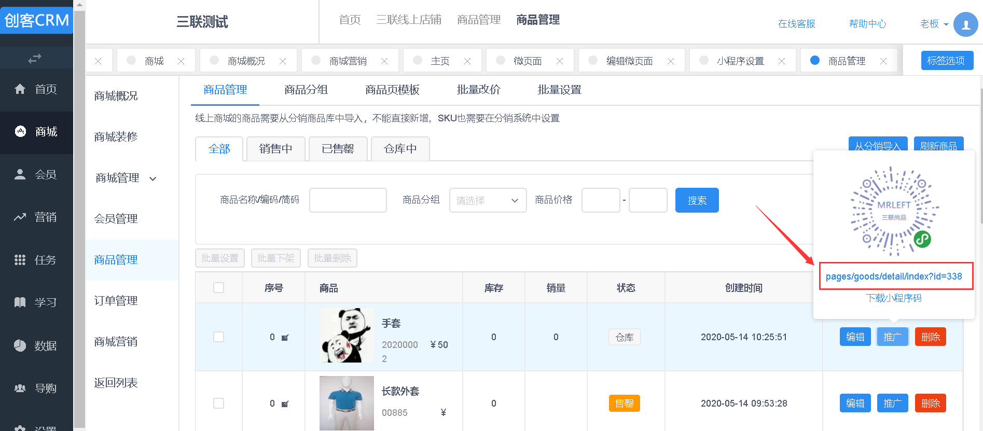
Task: Click the 长款外套 product thumbnail
Action: (x=347, y=403)
